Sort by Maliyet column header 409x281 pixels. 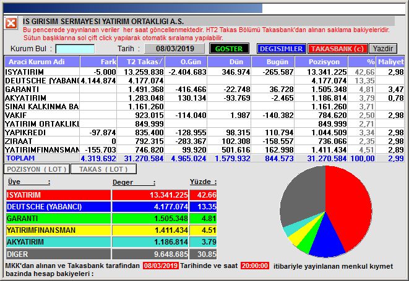point(390,62)
